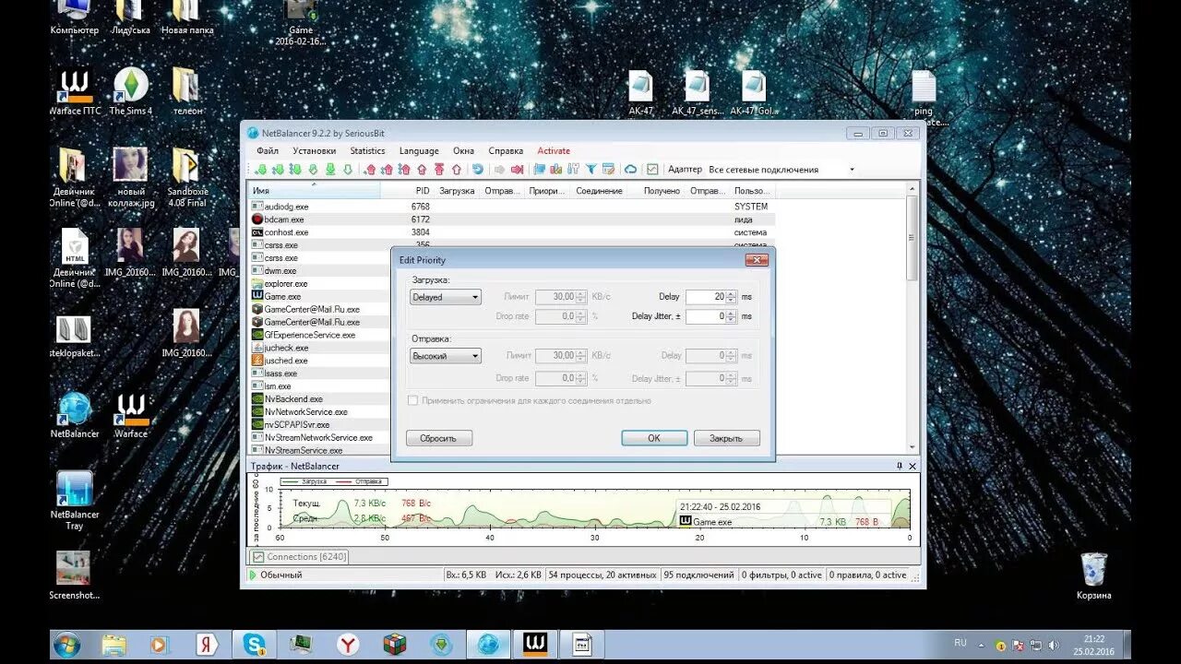Open the funnel Filters toolbar icon
Image resolution: width=1181 pixels, height=664 pixels.
point(592,170)
